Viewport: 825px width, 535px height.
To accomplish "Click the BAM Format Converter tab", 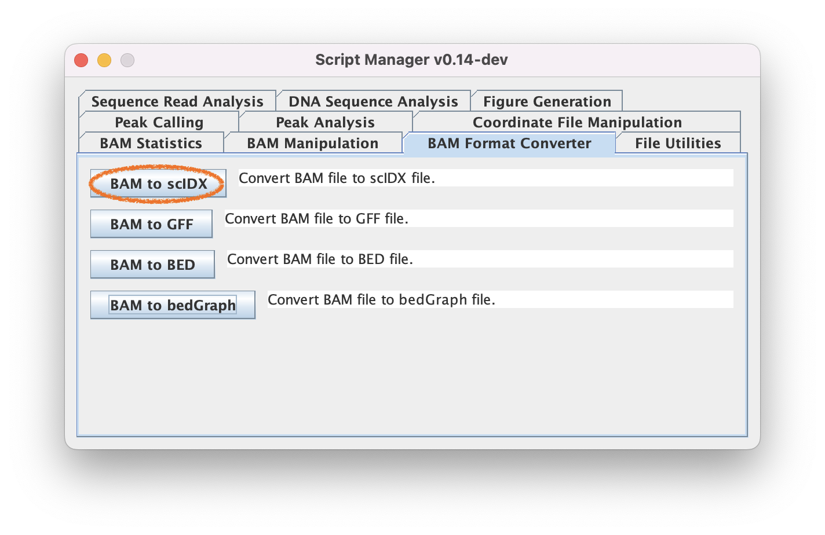I will (509, 144).
